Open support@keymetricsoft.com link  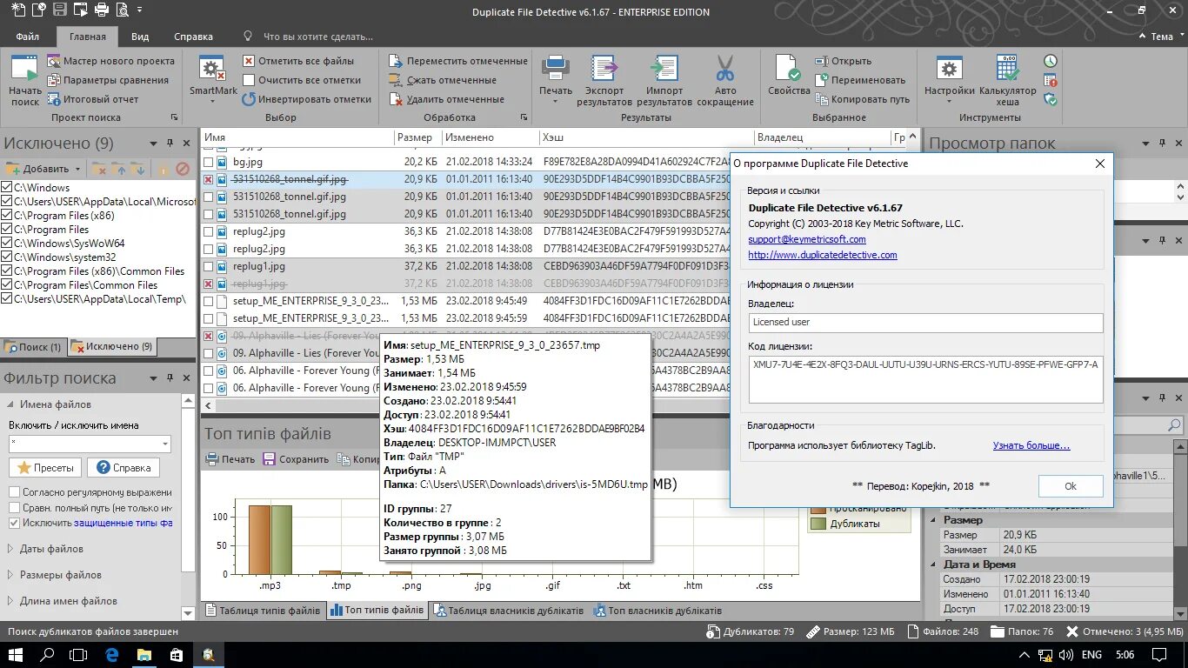pos(807,239)
